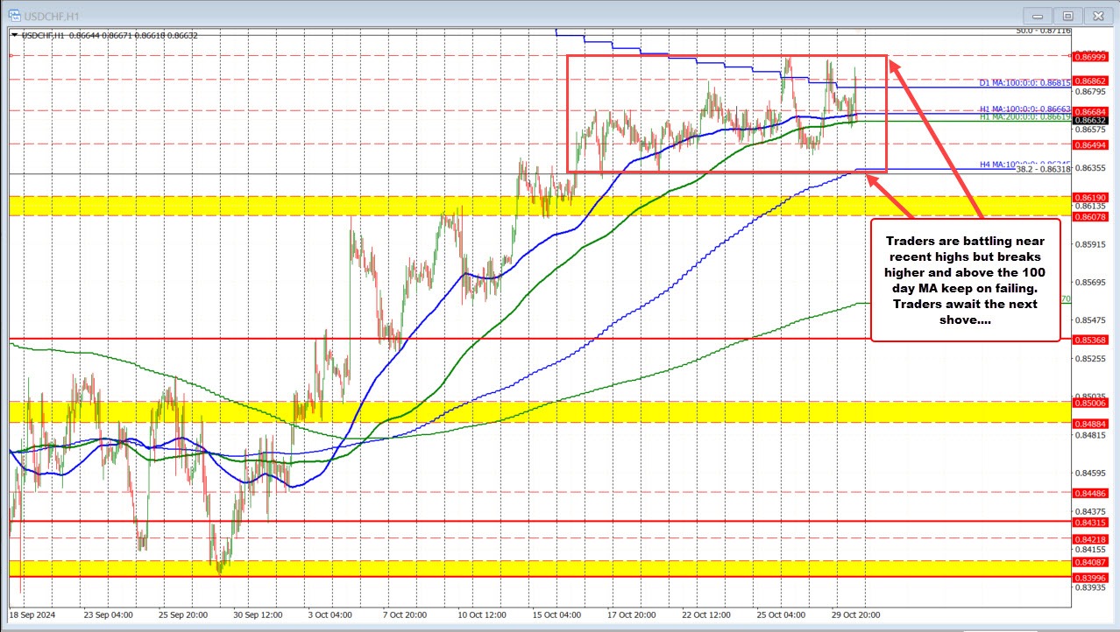Click the 18 Sep 2024 date label
Viewport: 1120px width, 632px height.
[x=35, y=614]
